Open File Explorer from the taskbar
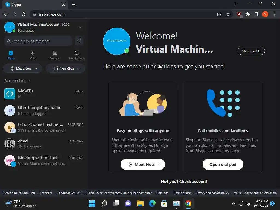This screenshot has width=280, height=210. click(x=140, y=203)
